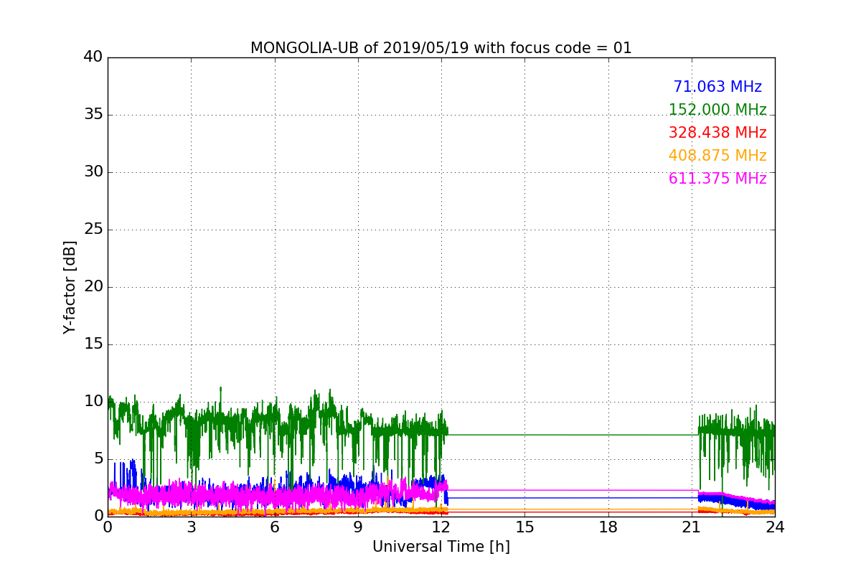This screenshot has height=574, width=861.
Task: Click the flat blue line at hour 15
Action: [x=524, y=498]
